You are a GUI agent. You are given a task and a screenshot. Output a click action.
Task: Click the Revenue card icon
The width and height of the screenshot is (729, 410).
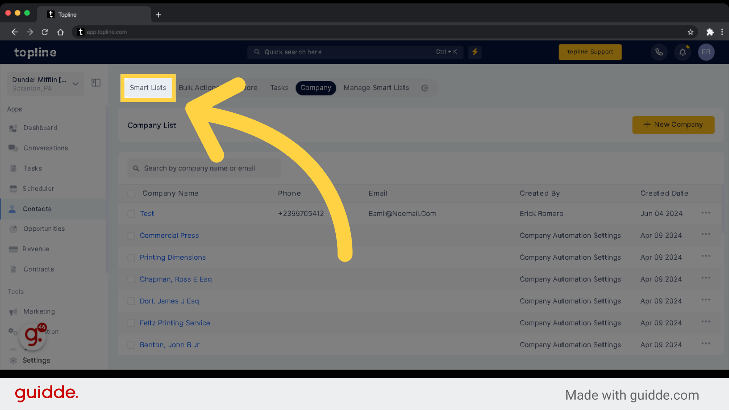click(13, 249)
